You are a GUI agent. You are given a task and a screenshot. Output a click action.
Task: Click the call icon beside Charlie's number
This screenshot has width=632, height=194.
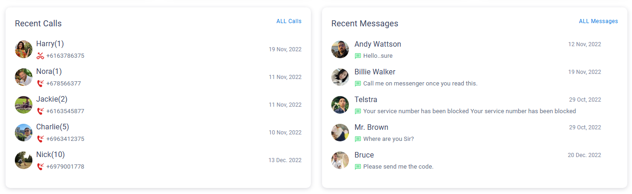click(x=40, y=139)
